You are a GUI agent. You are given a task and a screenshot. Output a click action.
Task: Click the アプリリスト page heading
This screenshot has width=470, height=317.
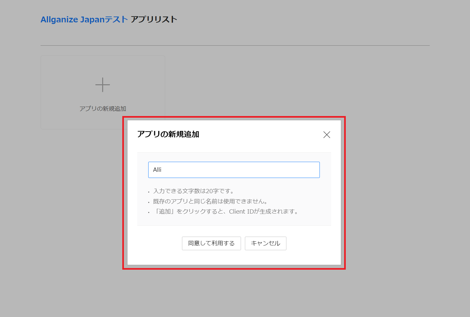(x=154, y=19)
